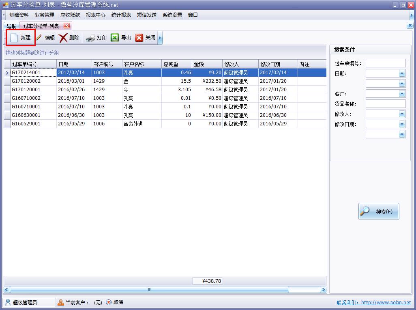Open the 修改人 modifier dropdown
416x310 pixels.
(402, 114)
